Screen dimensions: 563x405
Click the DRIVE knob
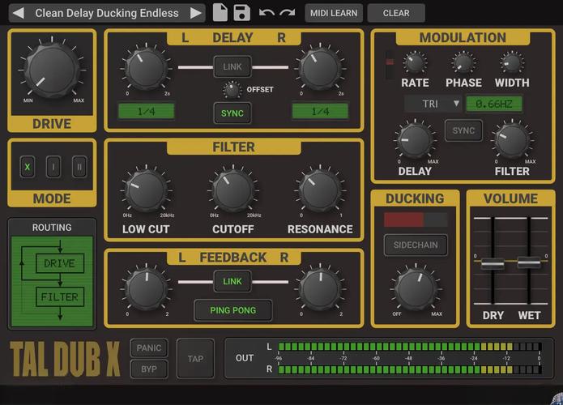(53, 70)
